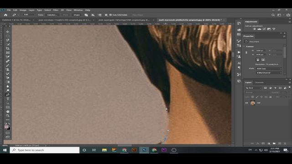Select the Marquee tool
The image size is (292, 164).
point(8,36)
